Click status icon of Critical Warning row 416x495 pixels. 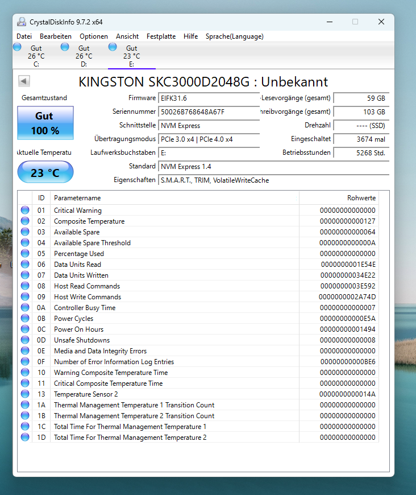(25, 210)
